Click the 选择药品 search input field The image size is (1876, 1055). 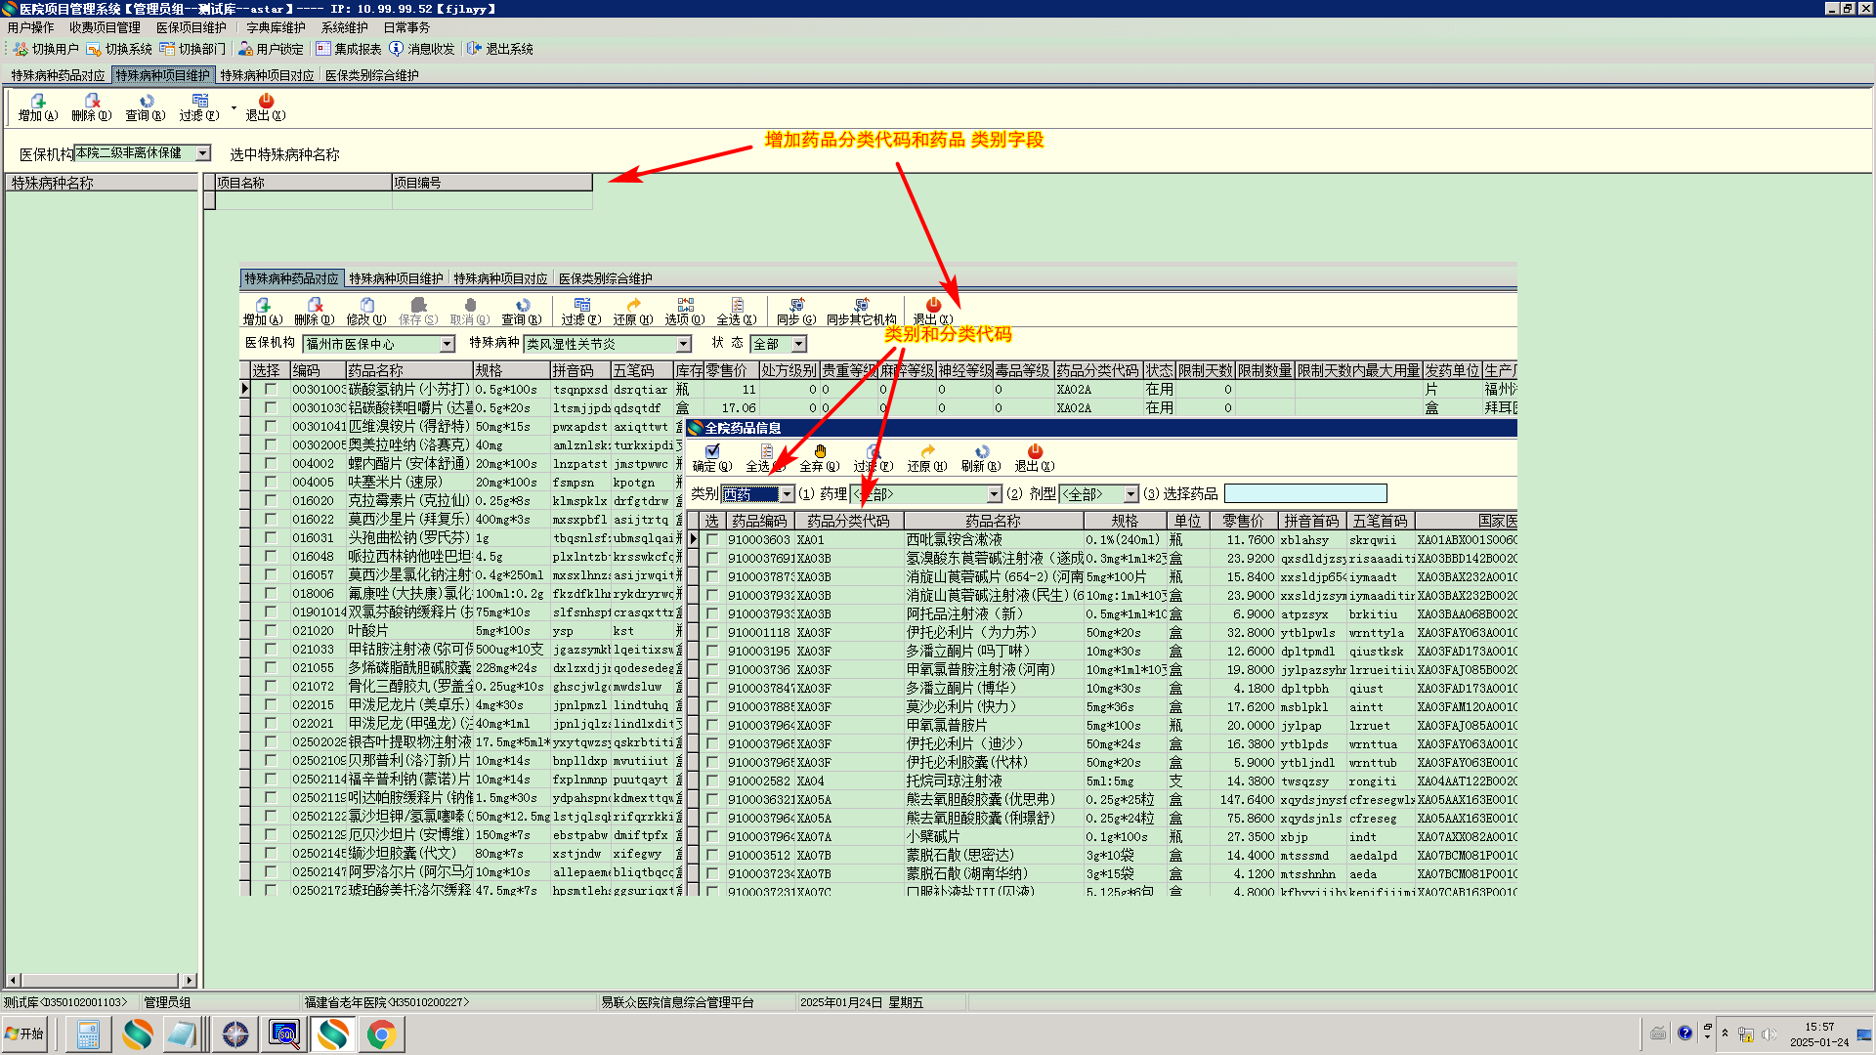click(x=1304, y=494)
